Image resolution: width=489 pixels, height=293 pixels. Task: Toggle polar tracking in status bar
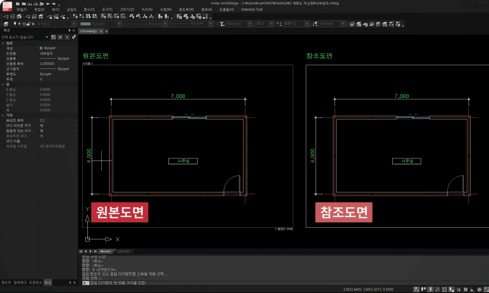(479, 289)
